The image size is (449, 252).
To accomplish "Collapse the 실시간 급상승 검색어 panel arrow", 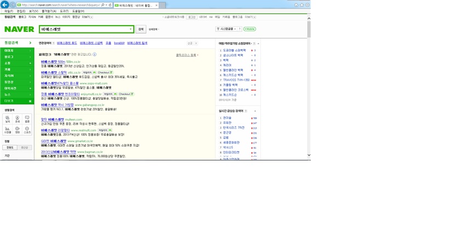I will point(255,111).
